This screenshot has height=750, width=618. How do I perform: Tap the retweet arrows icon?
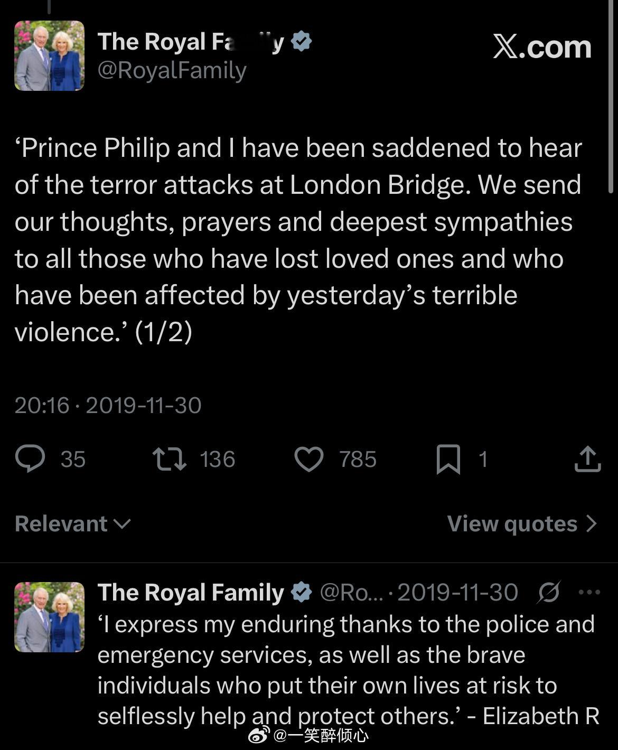(169, 458)
